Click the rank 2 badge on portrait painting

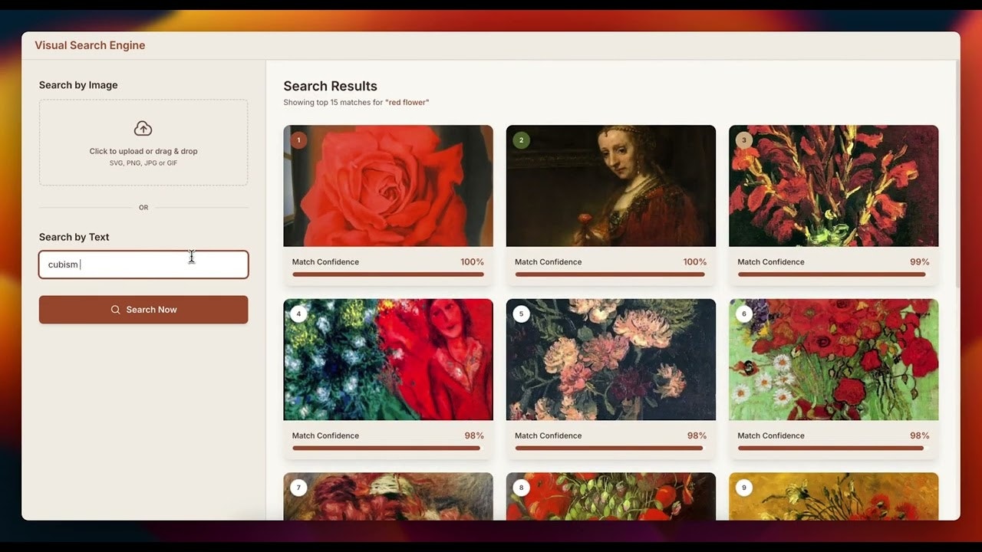[x=521, y=140]
